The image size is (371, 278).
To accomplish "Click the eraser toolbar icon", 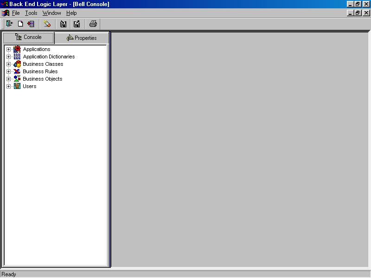I will 47,24.
